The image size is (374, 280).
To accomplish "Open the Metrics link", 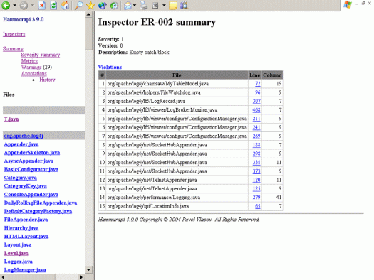I will pyautogui.click(x=29, y=61).
